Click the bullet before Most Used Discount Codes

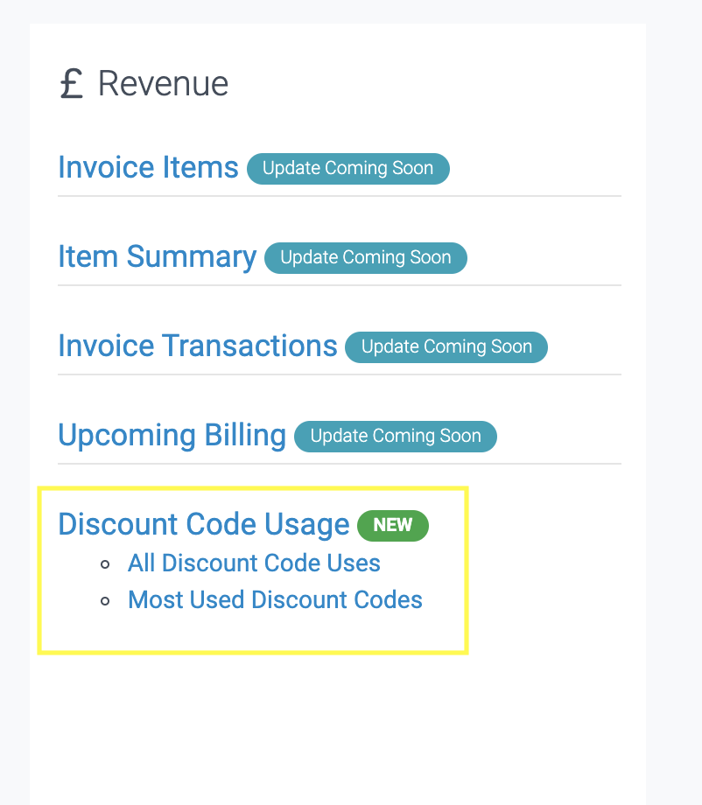[106, 602]
